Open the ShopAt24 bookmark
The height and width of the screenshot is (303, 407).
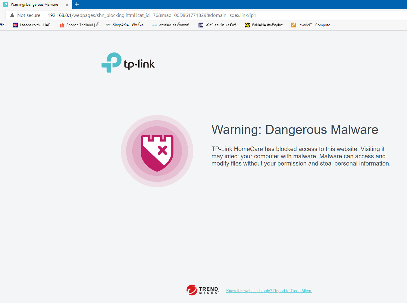126,25
